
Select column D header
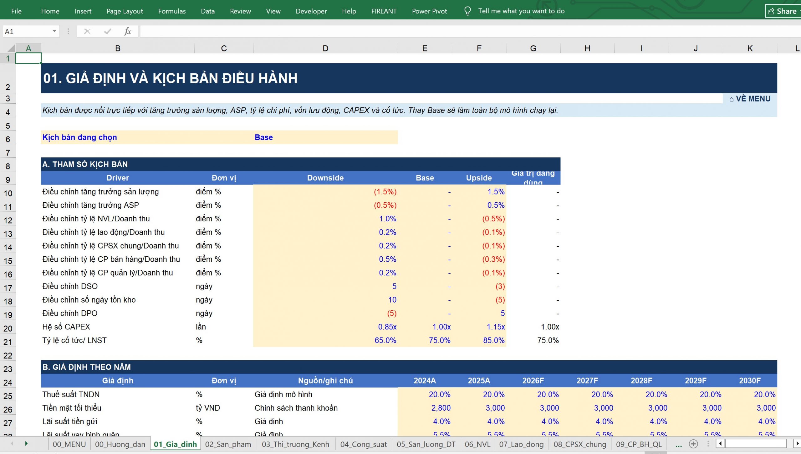pos(325,48)
